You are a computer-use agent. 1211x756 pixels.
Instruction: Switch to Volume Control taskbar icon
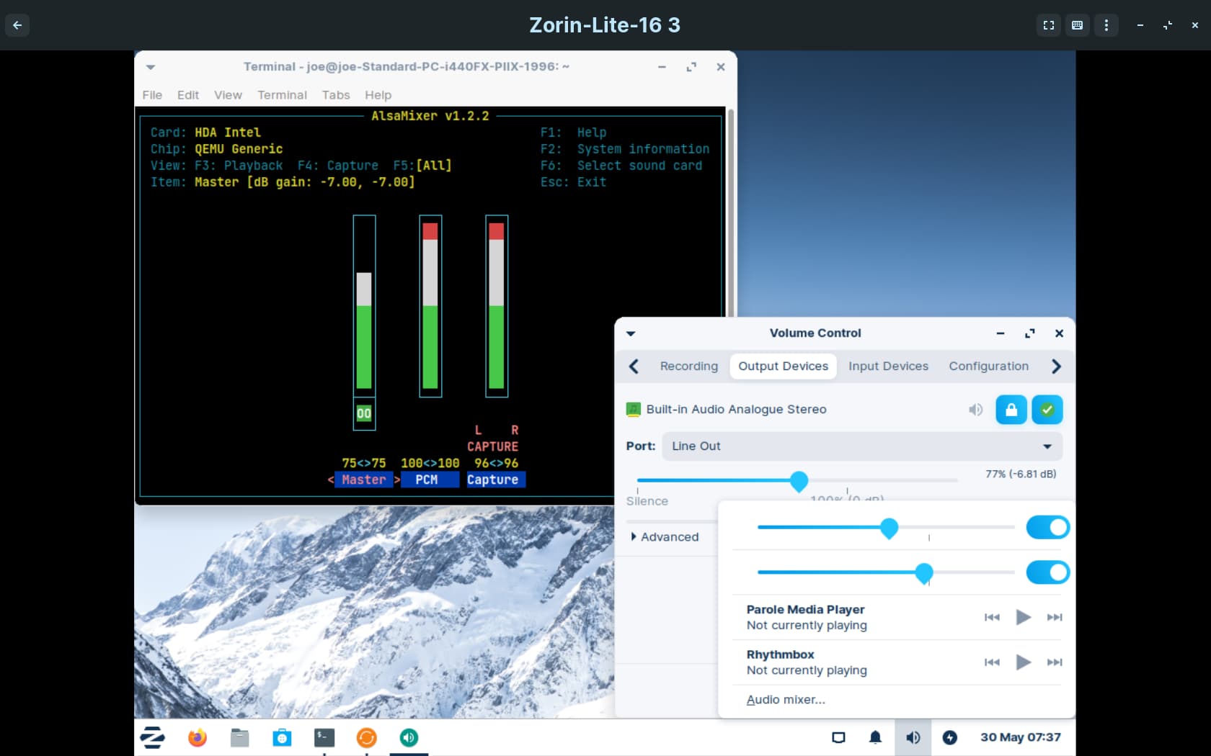pos(409,737)
